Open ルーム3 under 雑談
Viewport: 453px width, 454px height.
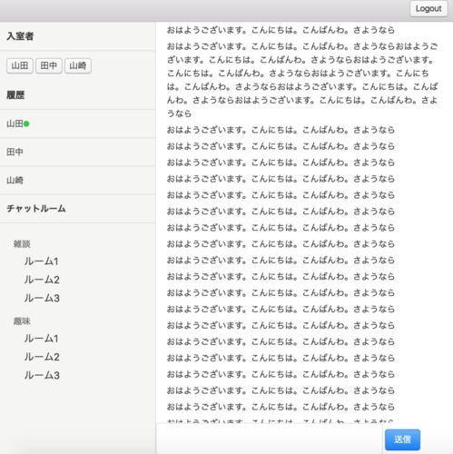tap(42, 298)
